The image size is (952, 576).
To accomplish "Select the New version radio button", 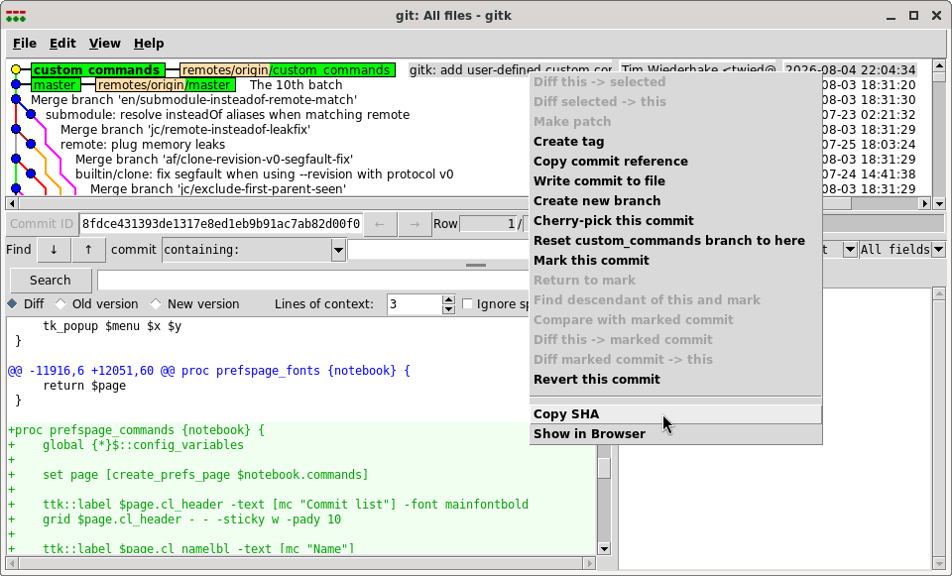I will (156, 303).
